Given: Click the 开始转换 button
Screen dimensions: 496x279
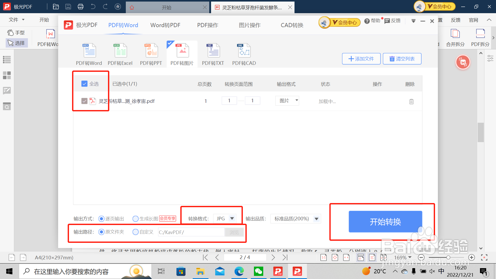Looking at the screenshot, I should pos(385,222).
